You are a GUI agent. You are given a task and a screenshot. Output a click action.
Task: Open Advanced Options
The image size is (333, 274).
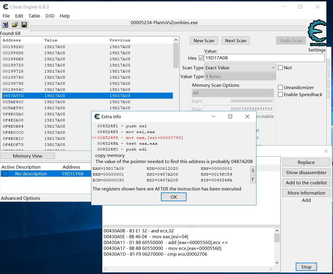pos(21,198)
